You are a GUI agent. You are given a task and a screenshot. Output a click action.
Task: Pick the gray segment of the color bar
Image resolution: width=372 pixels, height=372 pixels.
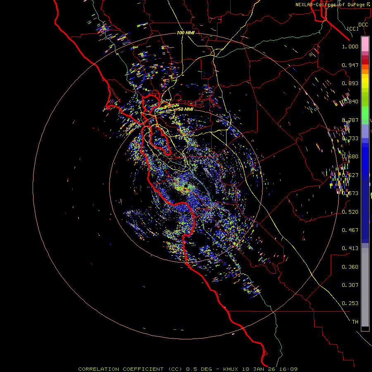click(365, 287)
